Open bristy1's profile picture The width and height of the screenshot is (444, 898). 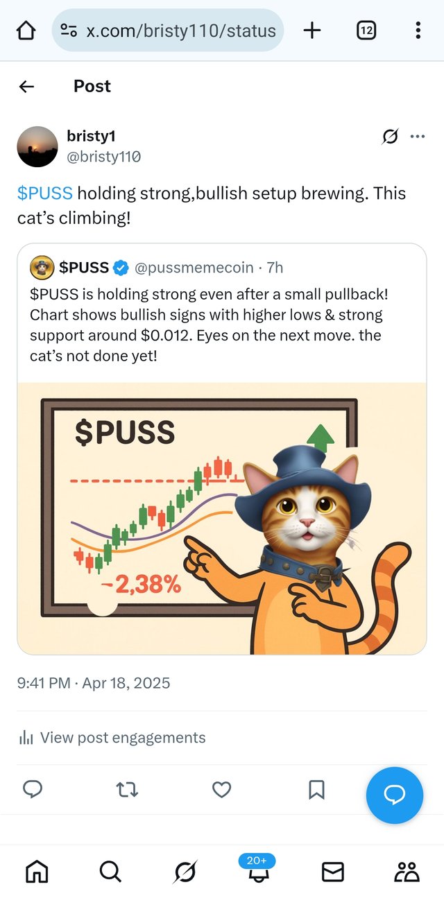click(x=37, y=146)
